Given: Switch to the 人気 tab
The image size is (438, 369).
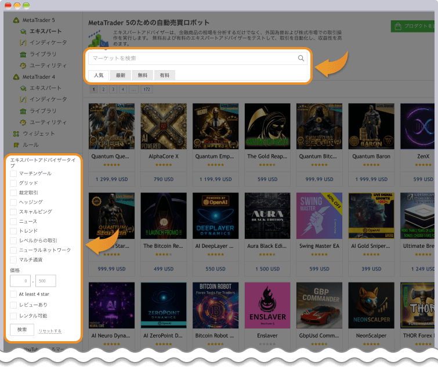Looking at the screenshot, I should [x=99, y=75].
